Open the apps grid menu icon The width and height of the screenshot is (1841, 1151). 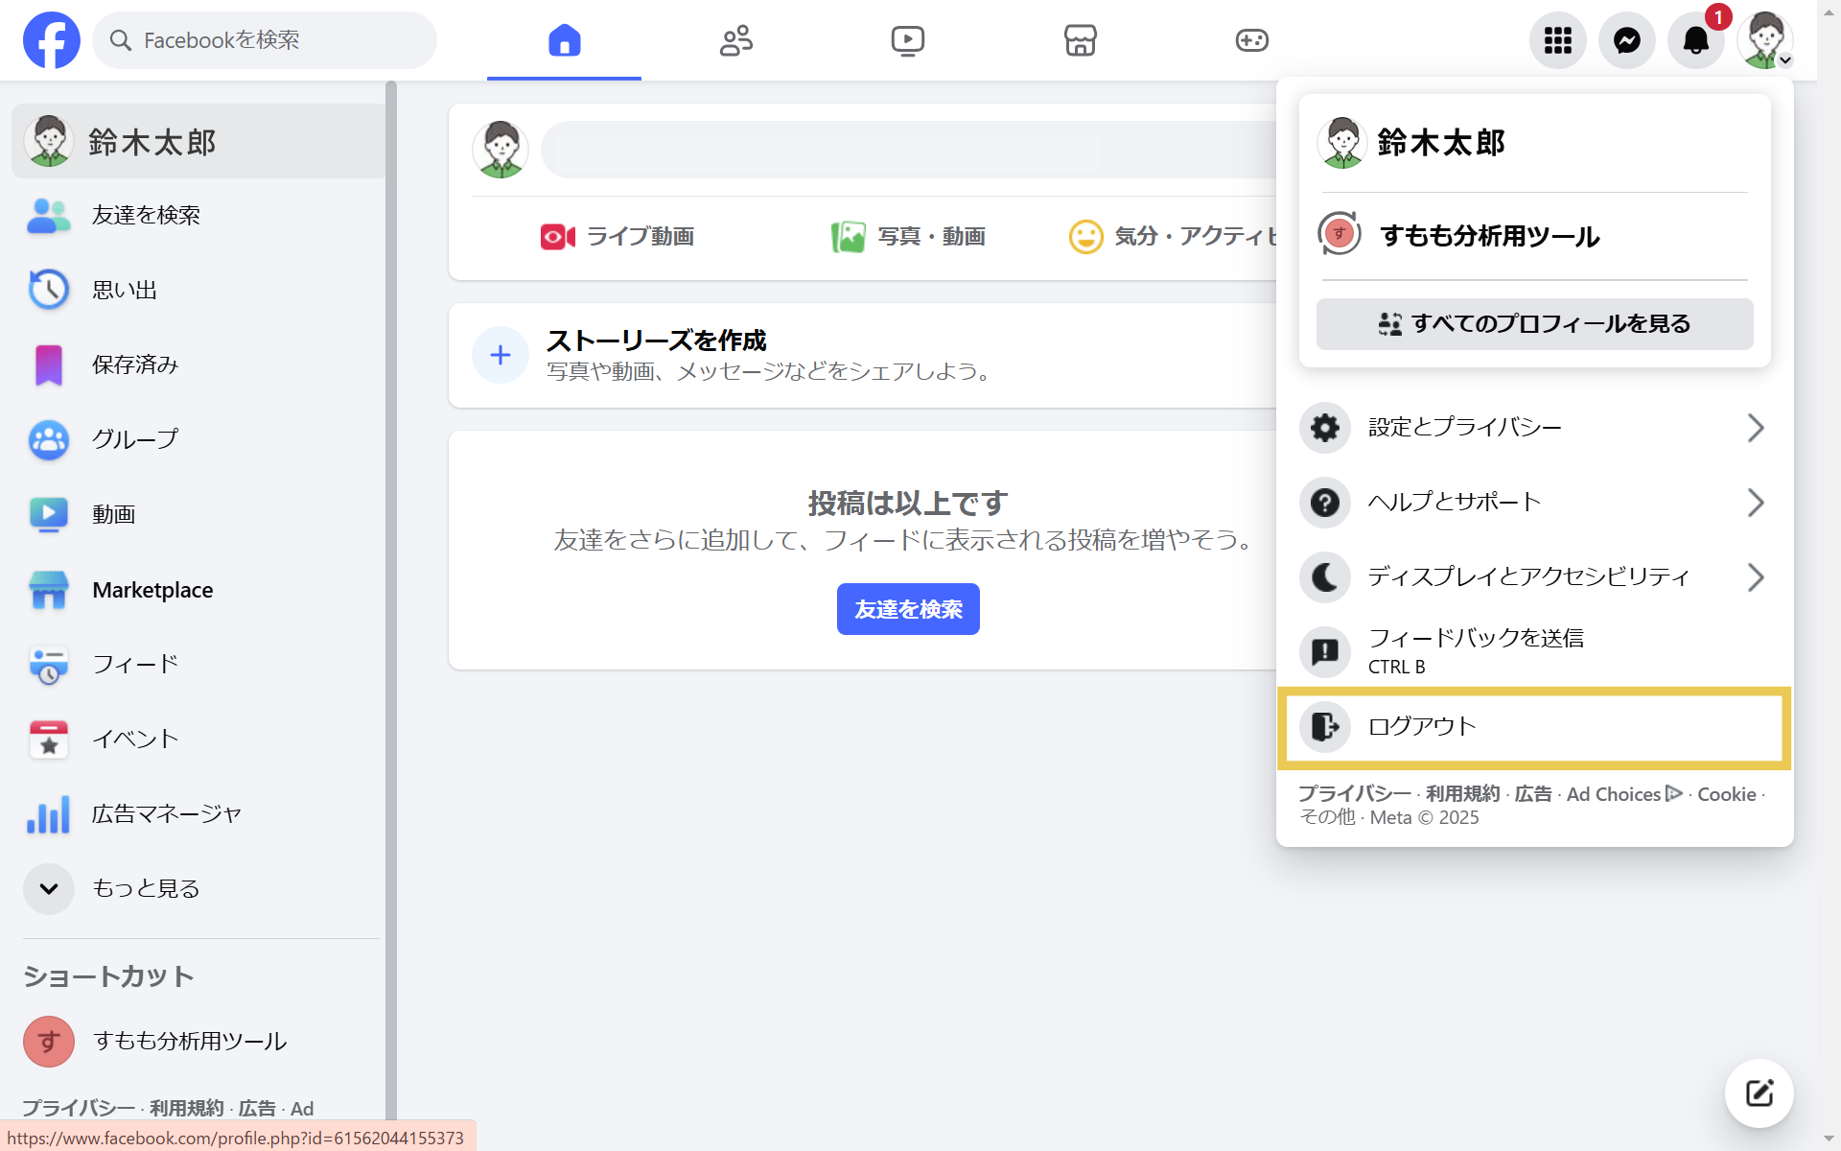[x=1557, y=40]
